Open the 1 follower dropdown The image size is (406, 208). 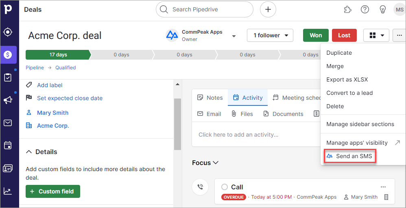(270, 35)
